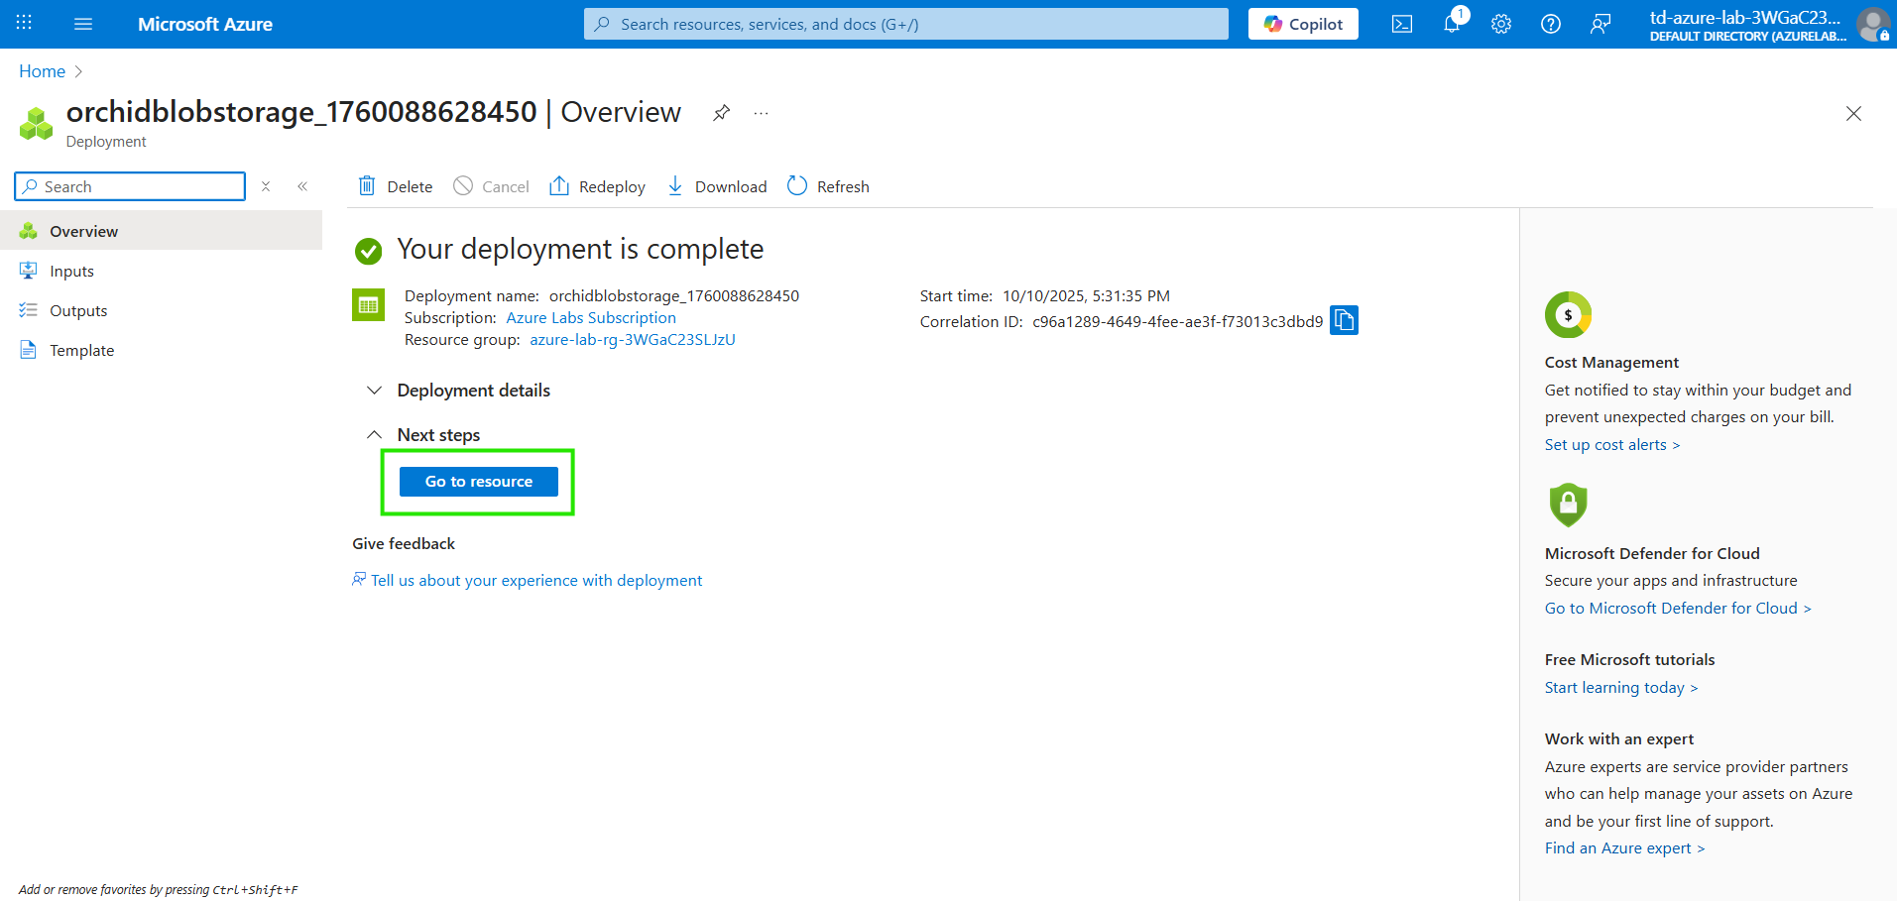Viewport: 1897px width, 901px height.
Task: Open the Cloud Shell icon in header
Action: tap(1401, 24)
